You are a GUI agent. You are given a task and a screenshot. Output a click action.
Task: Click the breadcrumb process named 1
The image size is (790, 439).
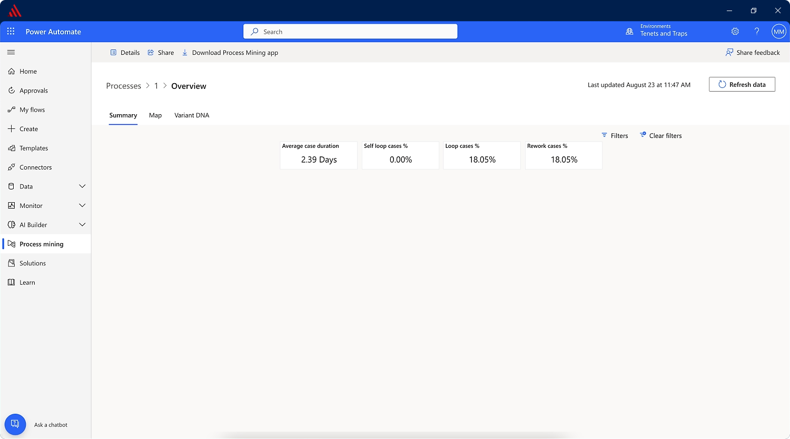pos(156,86)
